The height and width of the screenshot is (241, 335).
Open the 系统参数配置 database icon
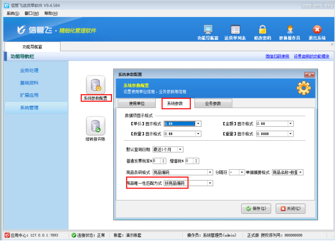pos(96,85)
